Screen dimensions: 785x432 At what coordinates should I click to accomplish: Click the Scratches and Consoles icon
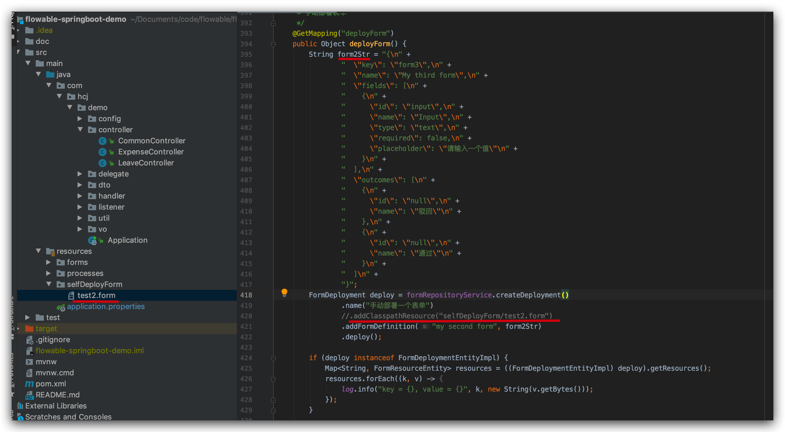tap(20, 417)
